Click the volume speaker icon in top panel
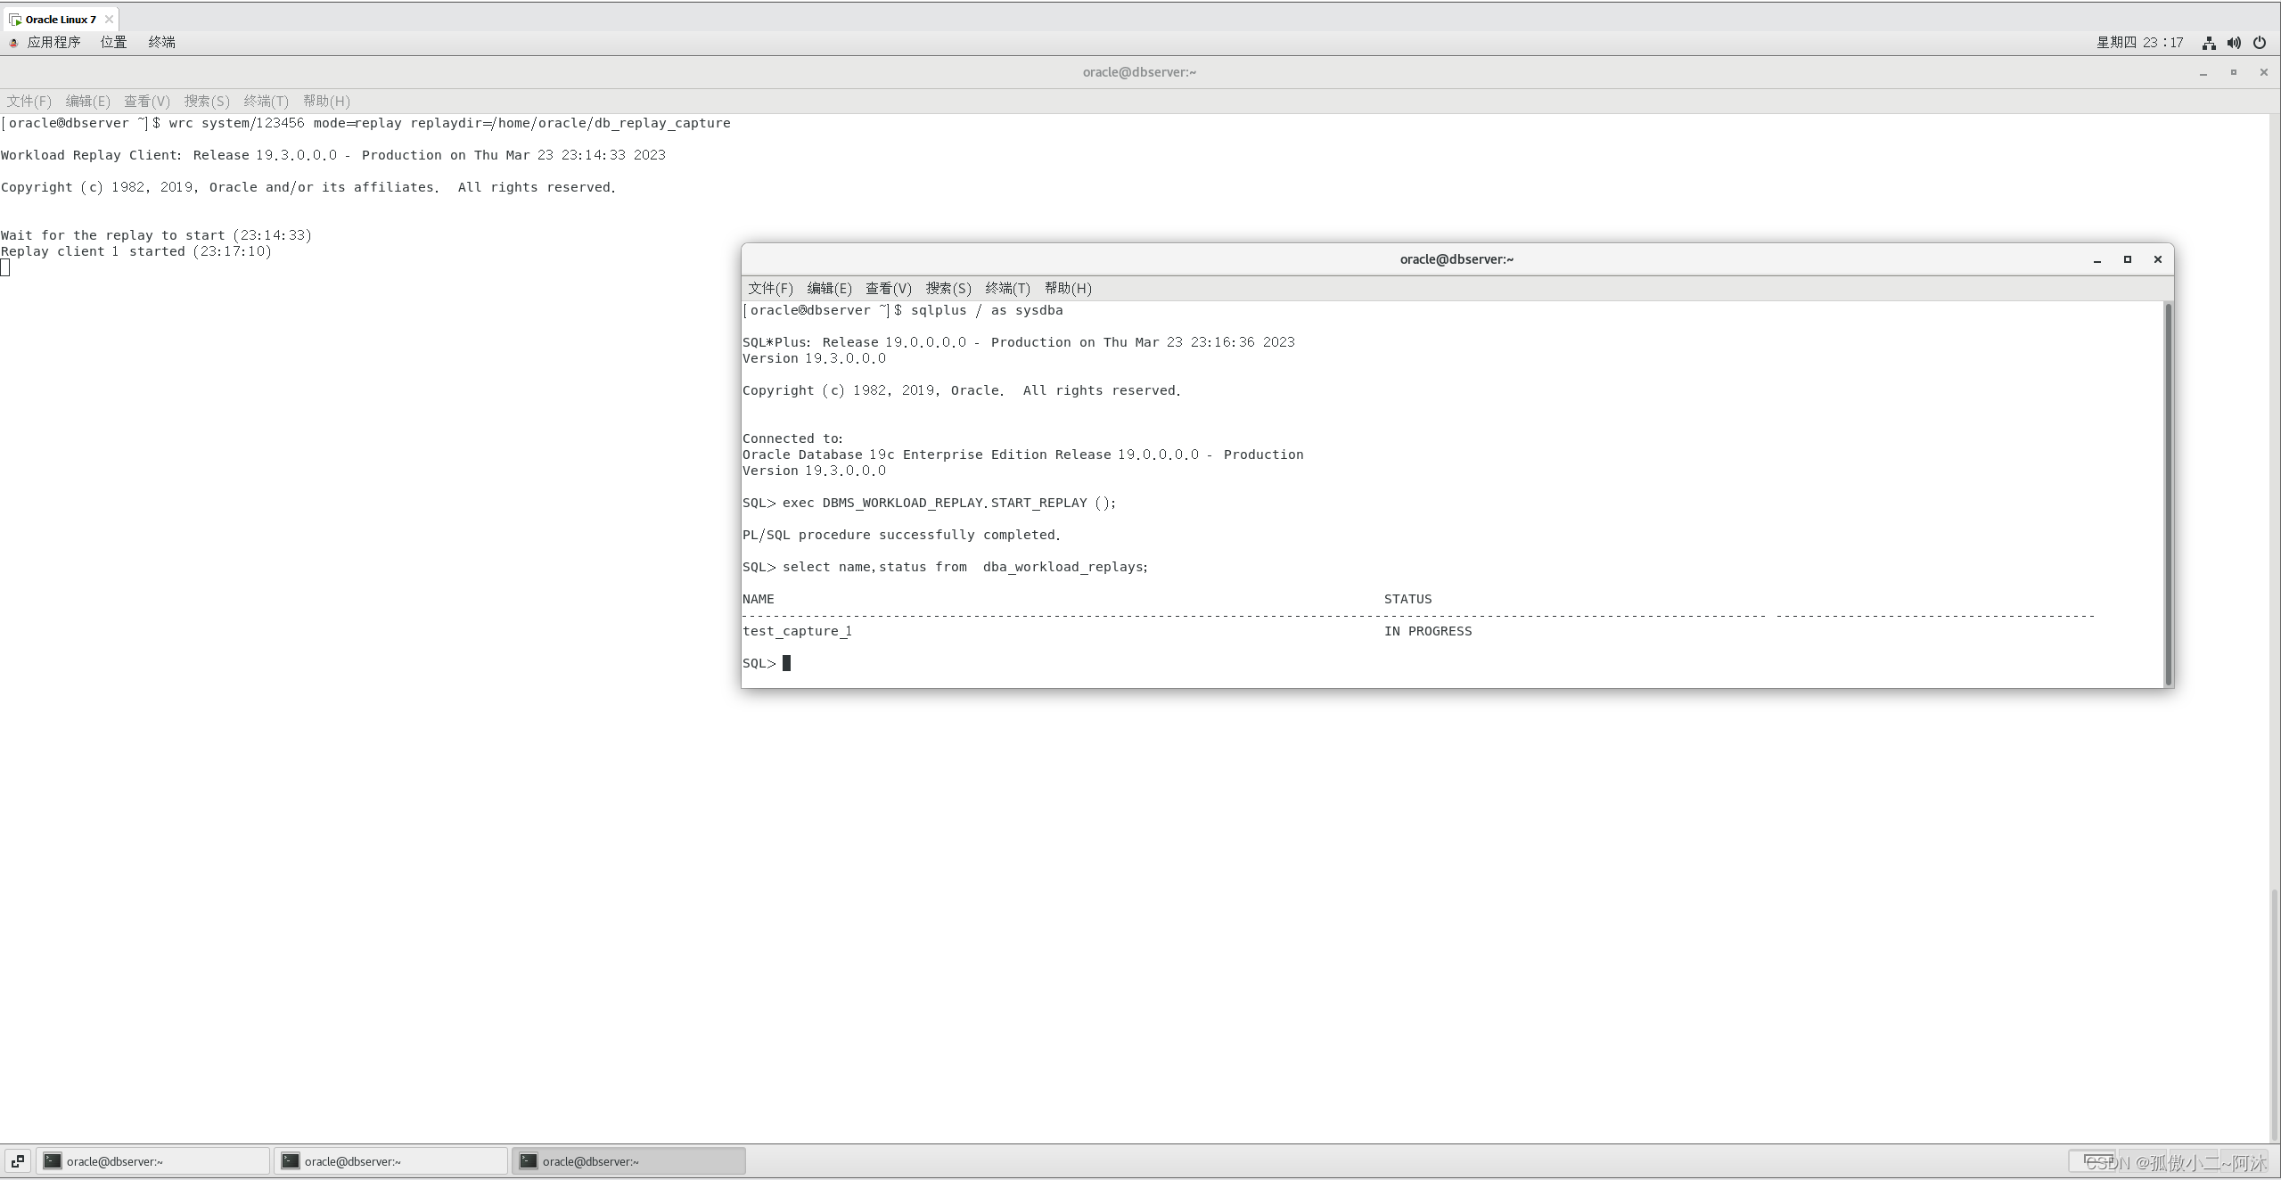 click(x=2234, y=43)
